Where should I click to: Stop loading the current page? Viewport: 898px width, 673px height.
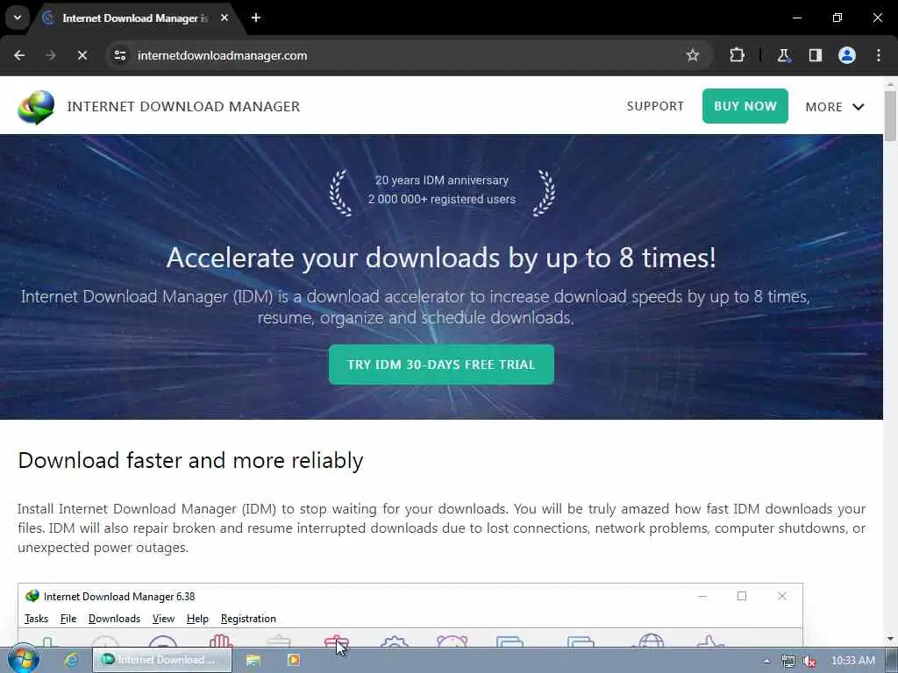(x=82, y=55)
